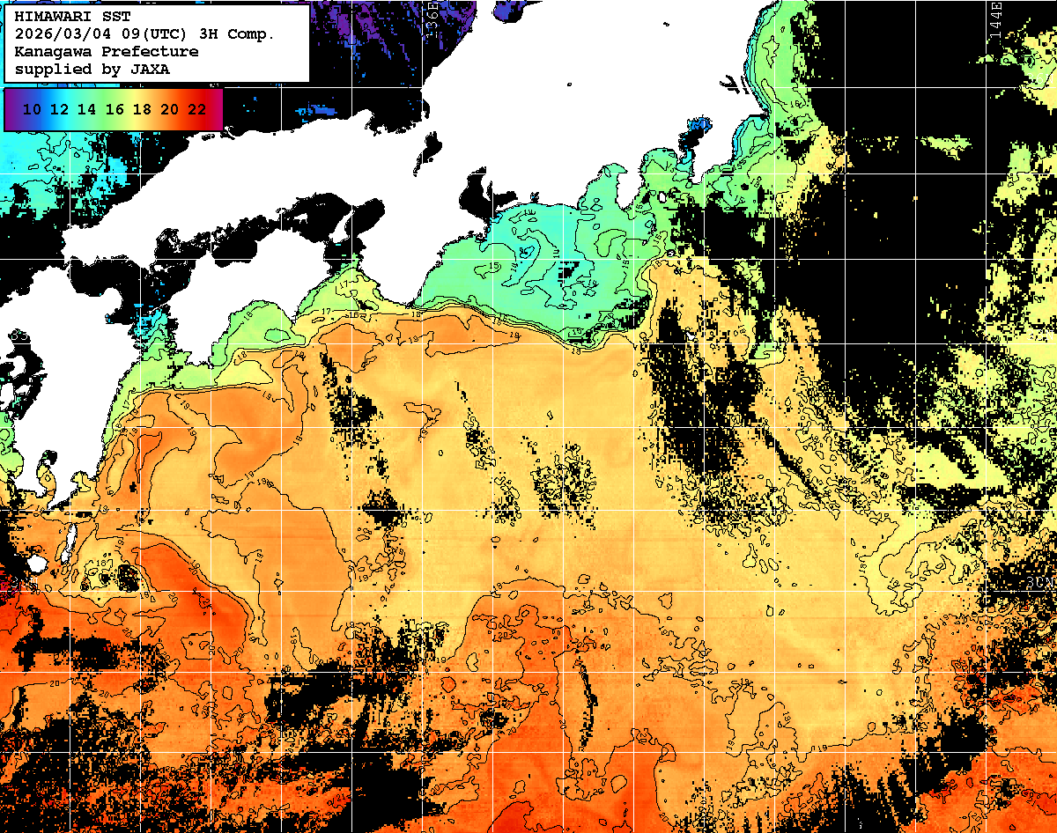Click the 30N latitude label
Screen dimensions: 1057x833
tap(1040, 584)
